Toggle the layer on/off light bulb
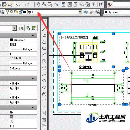 (x=8, y=12)
